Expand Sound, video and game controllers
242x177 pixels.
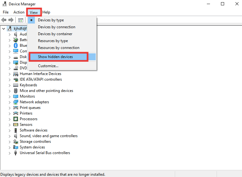(x=9, y=136)
